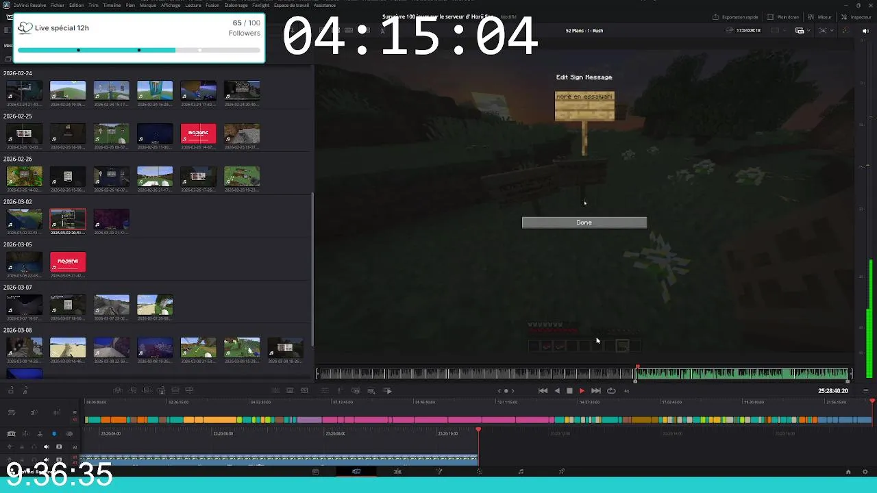
Task: Open the Edition menu
Action: click(76, 5)
